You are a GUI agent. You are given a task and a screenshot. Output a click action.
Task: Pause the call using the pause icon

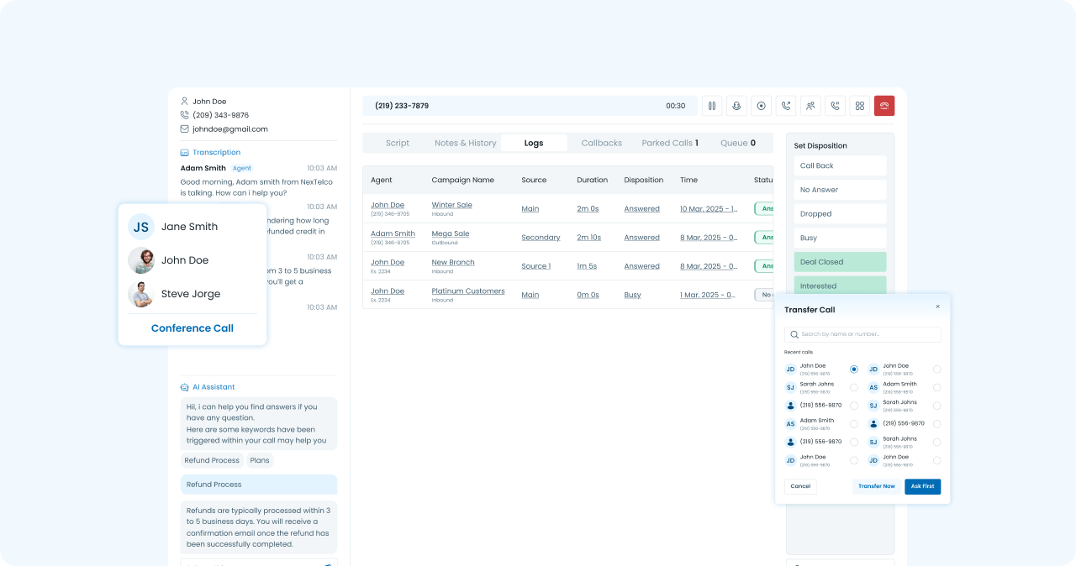712,106
